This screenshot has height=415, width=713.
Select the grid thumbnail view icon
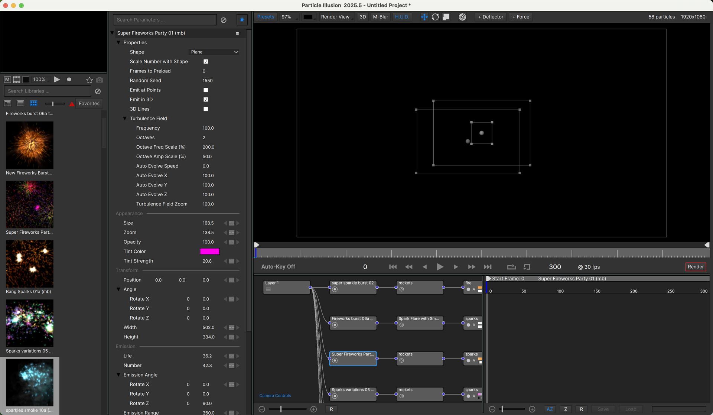(x=33, y=103)
